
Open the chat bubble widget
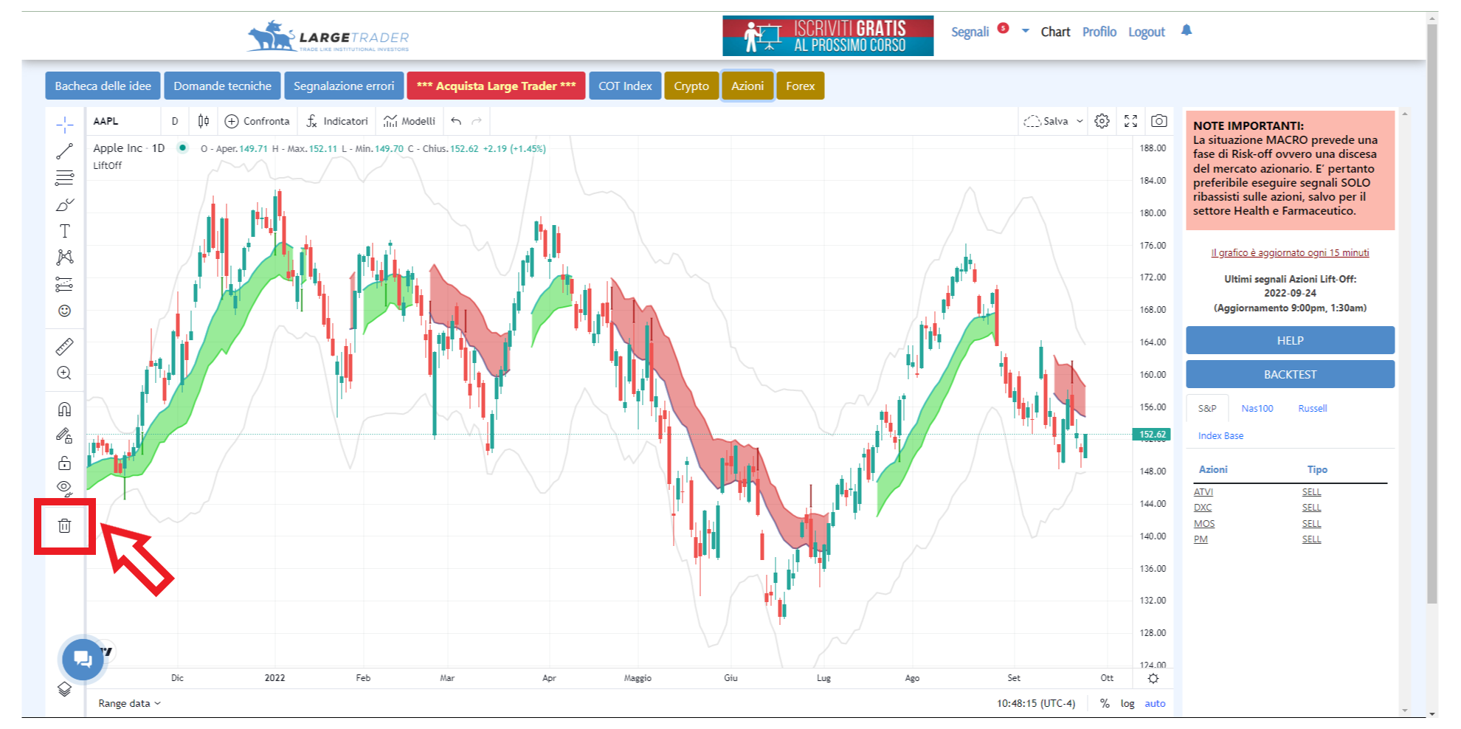pos(83,659)
